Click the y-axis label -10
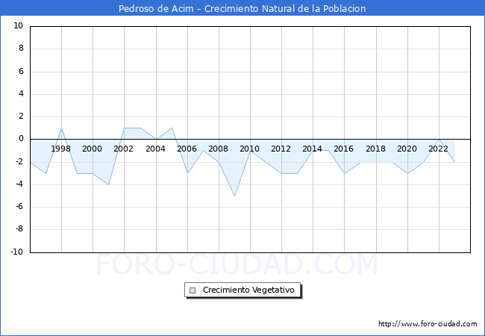 pyautogui.click(x=17, y=252)
